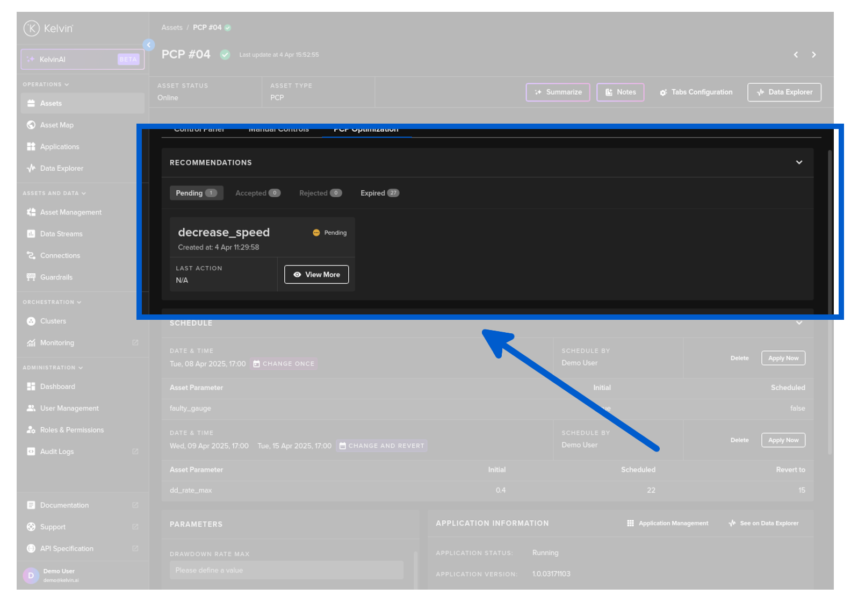Viewport: 851px width, 602px height.
Task: Navigate to the next asset arrow
Action: 813,55
